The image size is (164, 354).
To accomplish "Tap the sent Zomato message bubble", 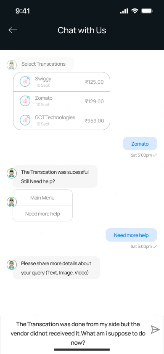I will pos(140,144).
